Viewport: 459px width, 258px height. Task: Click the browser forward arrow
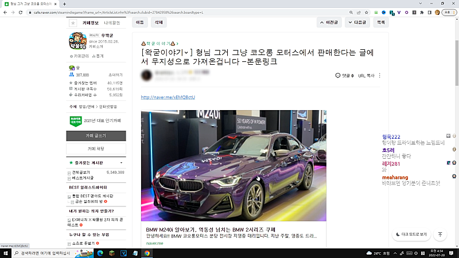tap(13, 13)
